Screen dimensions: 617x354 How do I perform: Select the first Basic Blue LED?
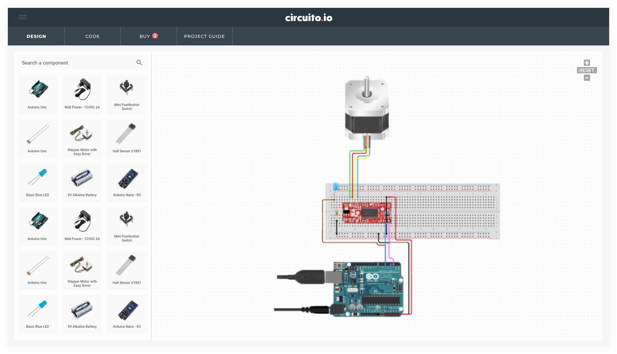tap(38, 182)
